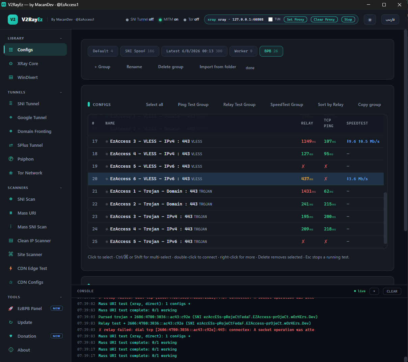
Task: Toggle MITM on status indicator
Action: (168, 20)
